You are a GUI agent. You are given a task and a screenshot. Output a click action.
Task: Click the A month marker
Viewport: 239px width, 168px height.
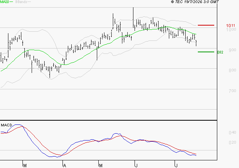coord(65,166)
